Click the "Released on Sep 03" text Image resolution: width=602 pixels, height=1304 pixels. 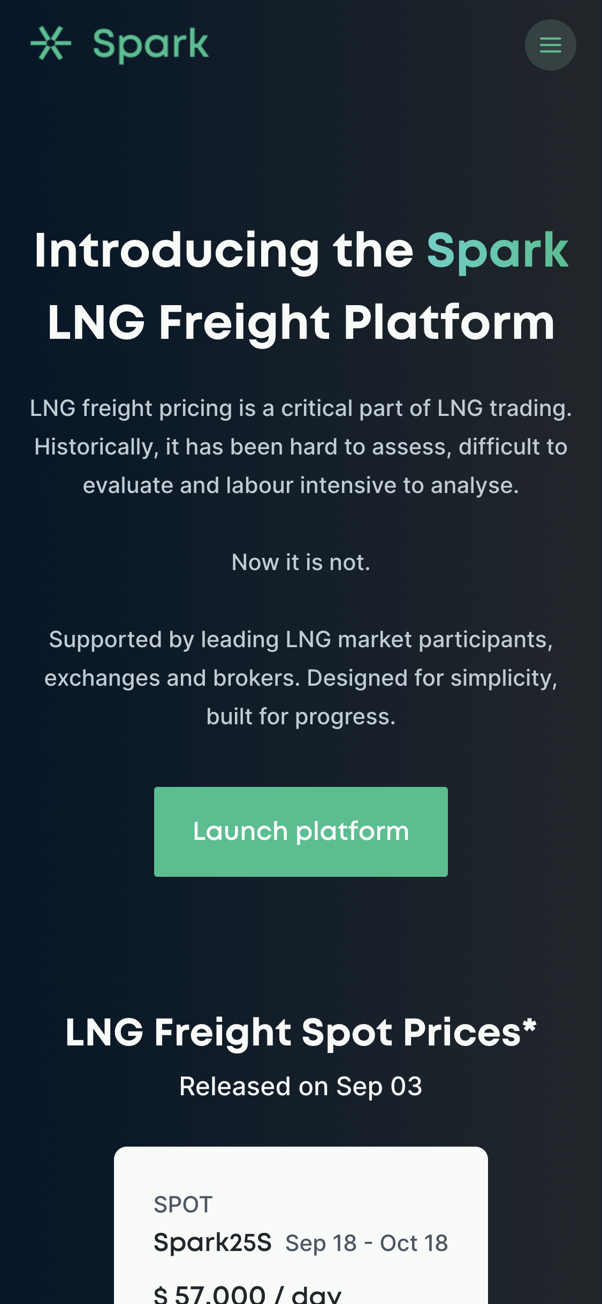301,1087
